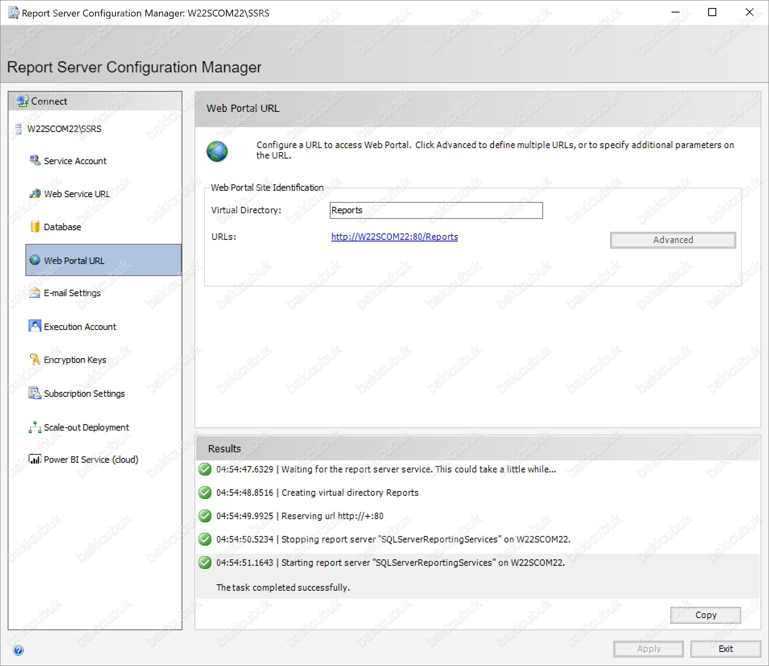769x666 pixels.
Task: Open the http://W22SCOM22:80/Reports link
Action: [395, 237]
